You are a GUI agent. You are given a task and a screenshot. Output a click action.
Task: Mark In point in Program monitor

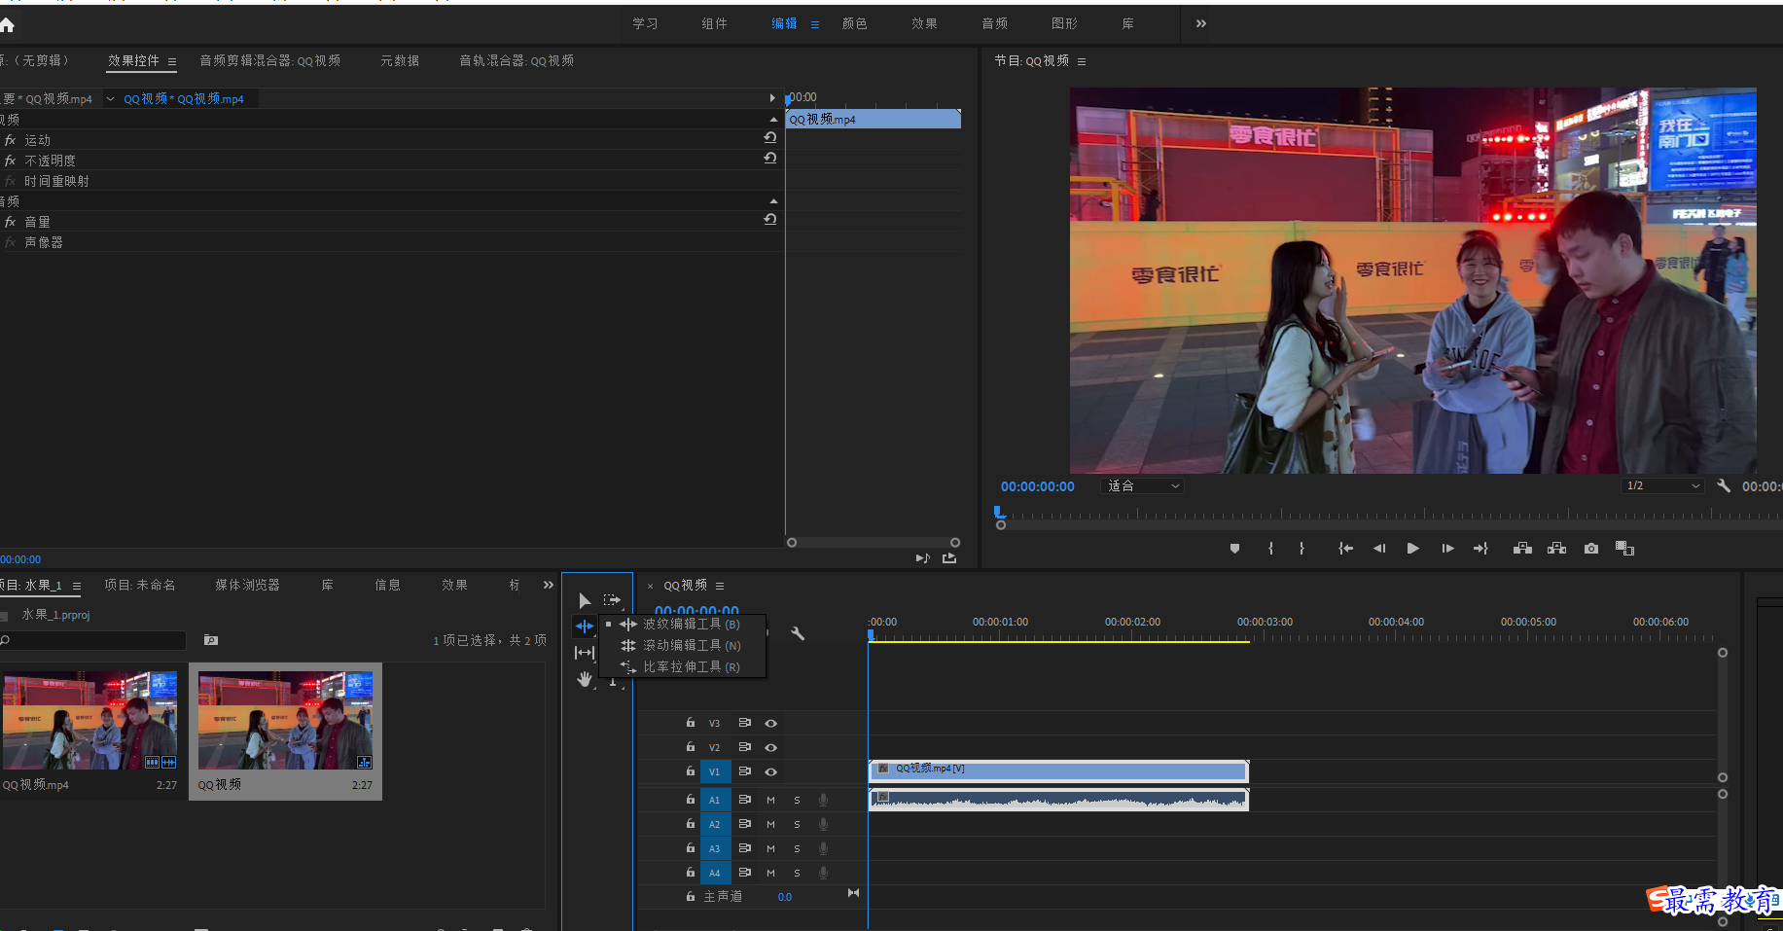coord(1271,549)
